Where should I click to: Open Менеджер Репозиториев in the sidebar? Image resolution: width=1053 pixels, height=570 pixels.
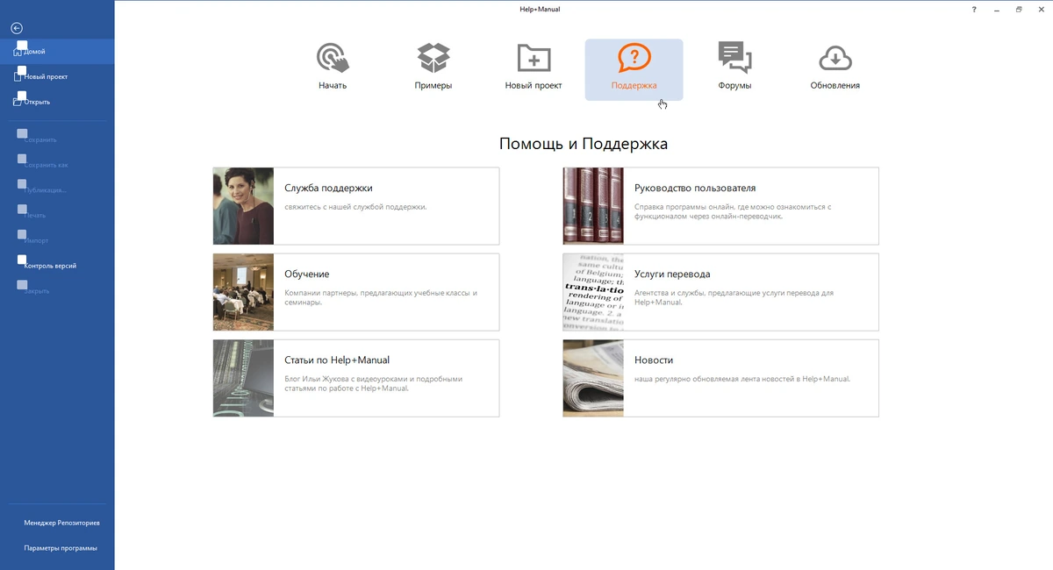pyautogui.click(x=57, y=523)
